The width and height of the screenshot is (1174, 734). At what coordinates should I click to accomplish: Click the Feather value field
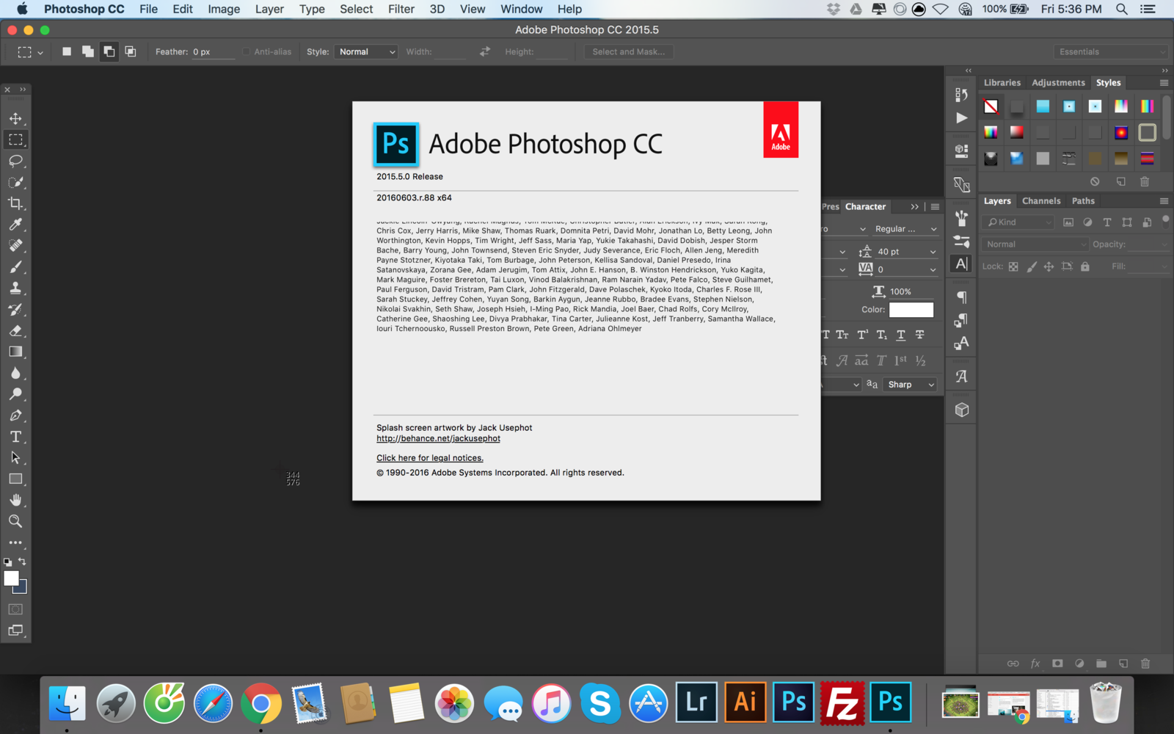click(x=213, y=52)
